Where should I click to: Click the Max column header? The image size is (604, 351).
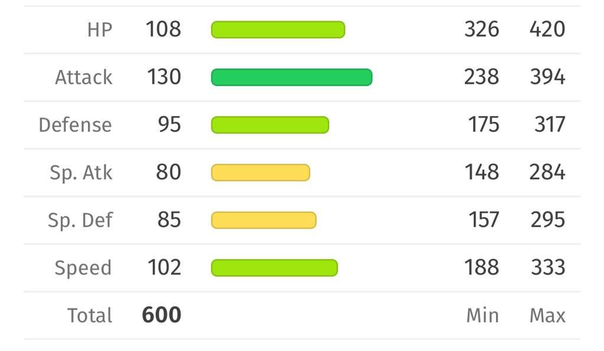click(x=547, y=316)
